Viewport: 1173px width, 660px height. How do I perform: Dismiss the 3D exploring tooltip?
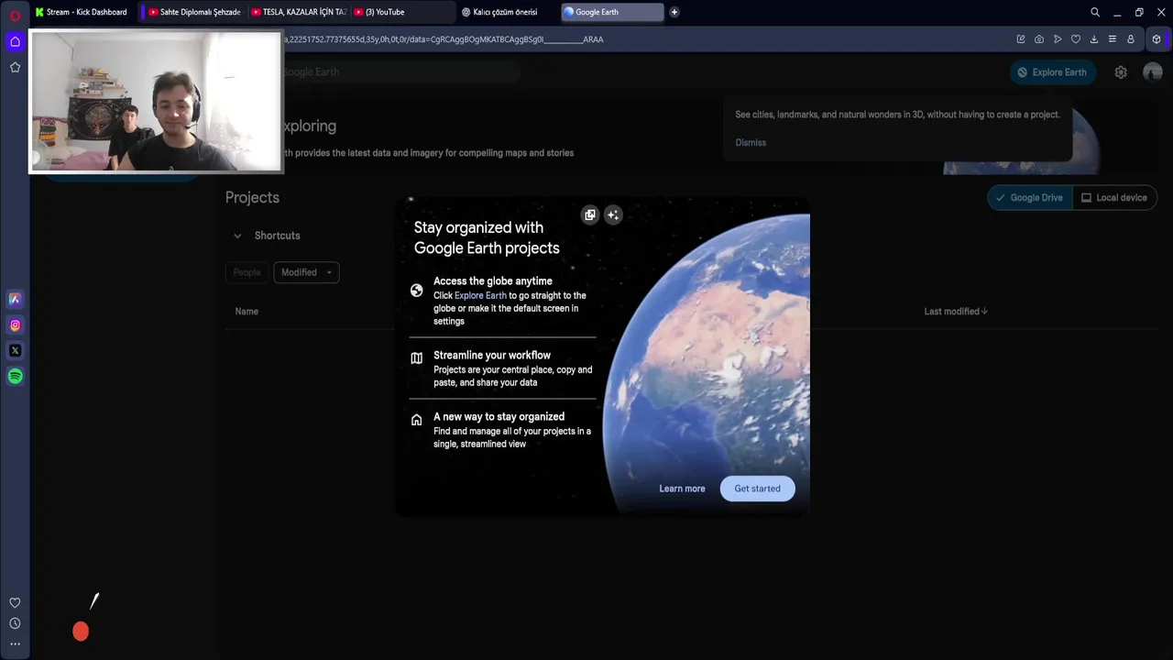coord(751,142)
